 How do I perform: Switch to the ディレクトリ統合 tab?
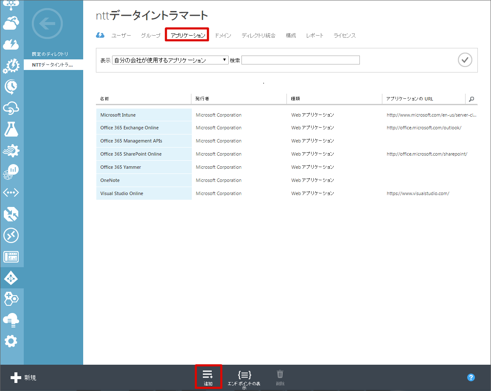coord(258,36)
